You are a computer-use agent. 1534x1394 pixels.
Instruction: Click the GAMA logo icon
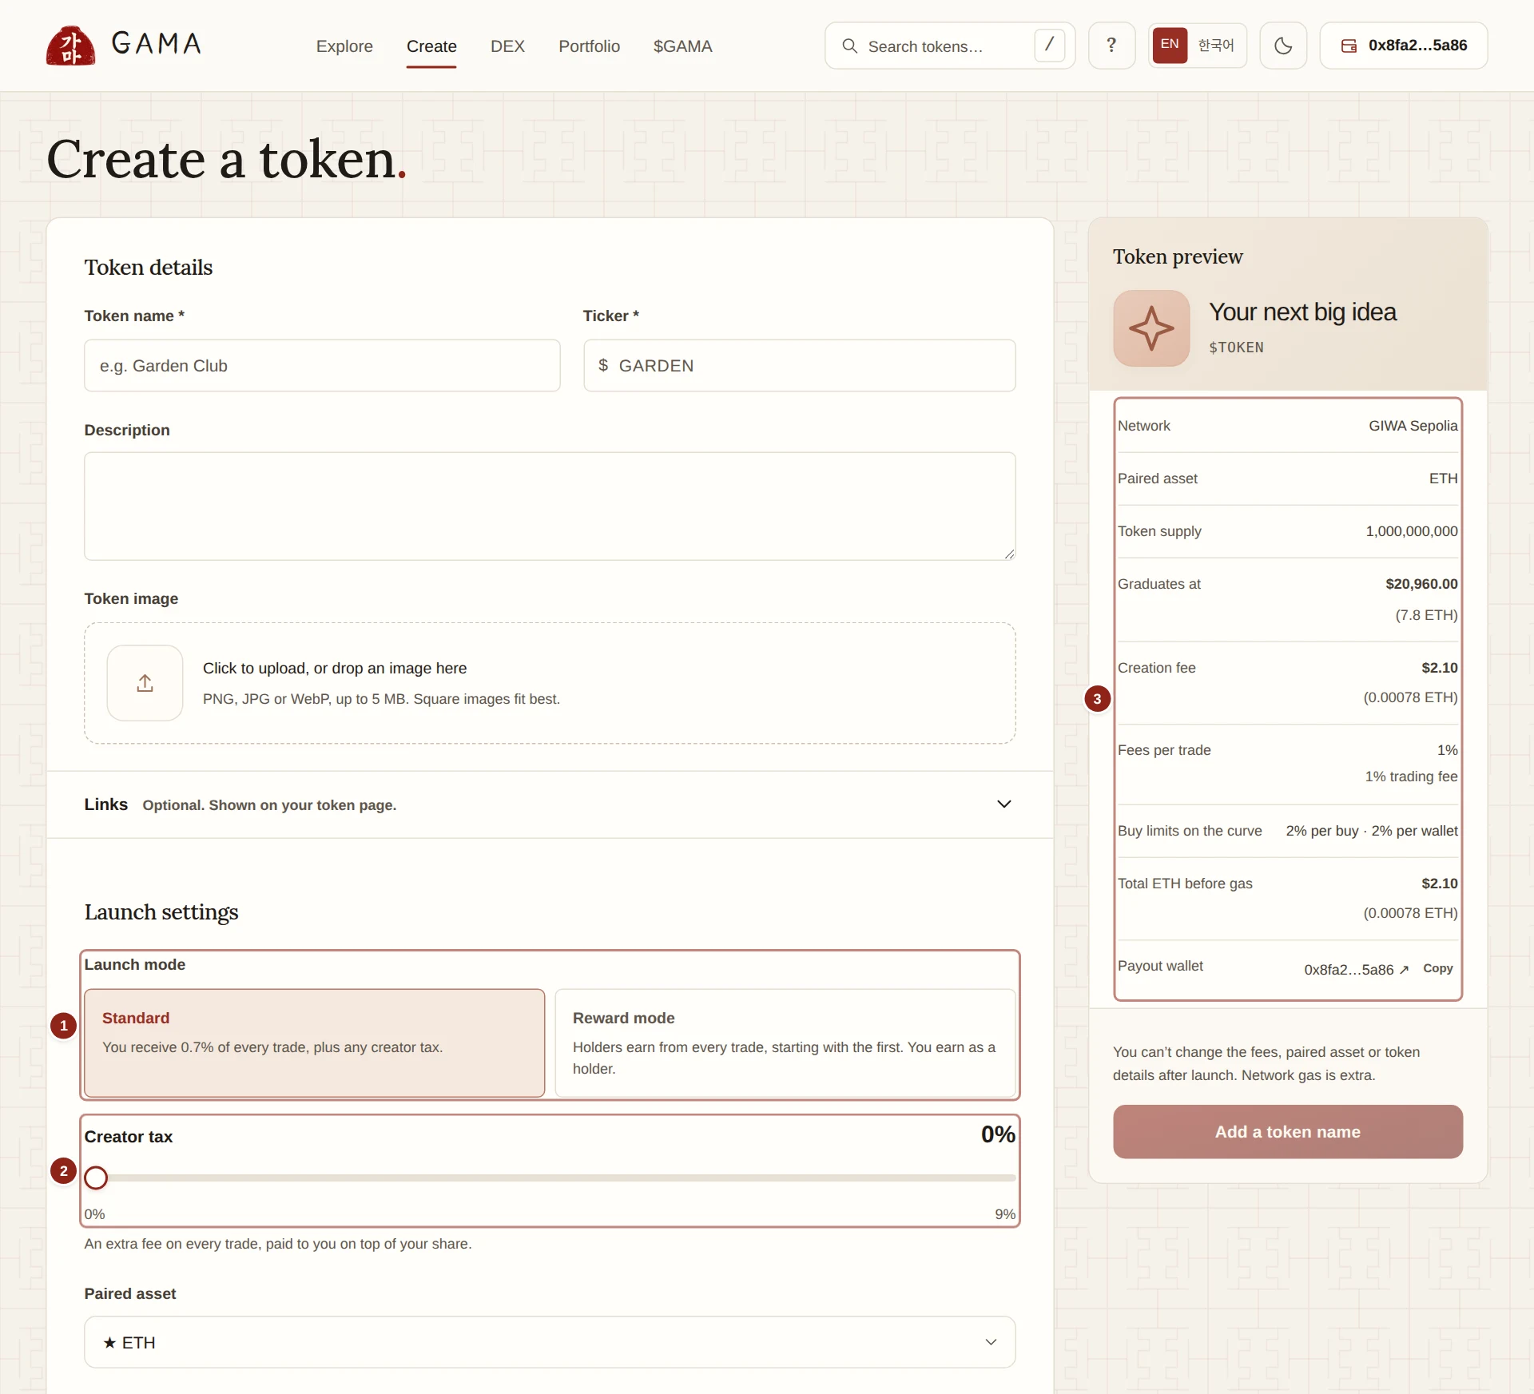(x=70, y=46)
